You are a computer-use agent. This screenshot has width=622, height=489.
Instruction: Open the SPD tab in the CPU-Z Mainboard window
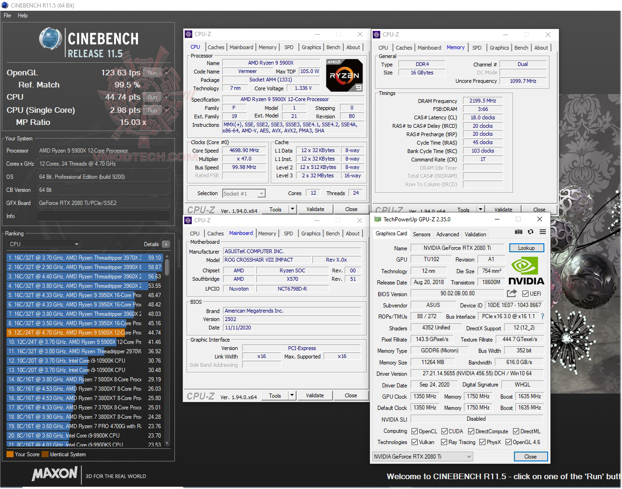click(289, 234)
